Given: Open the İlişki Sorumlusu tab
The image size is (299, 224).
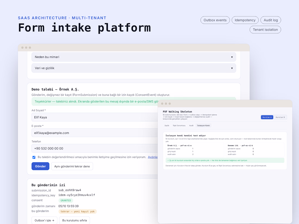Looking at the screenshot, I should coord(179,125).
